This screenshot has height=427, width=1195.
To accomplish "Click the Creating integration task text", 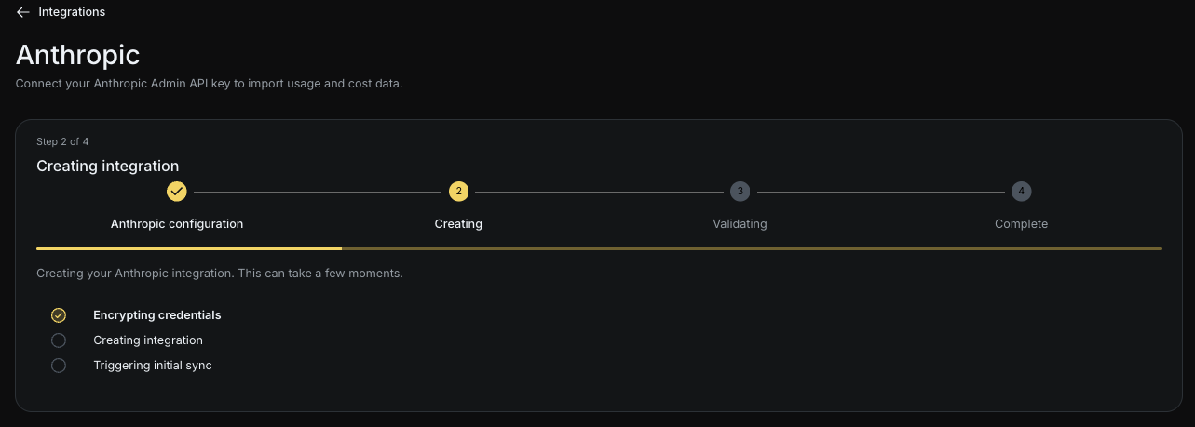I will pyautogui.click(x=148, y=340).
